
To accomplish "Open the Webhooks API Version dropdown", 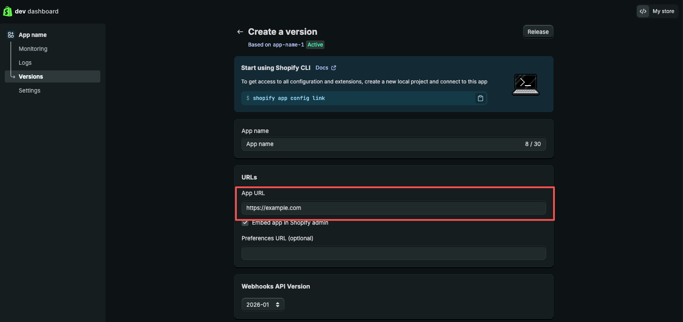I will pos(263,305).
